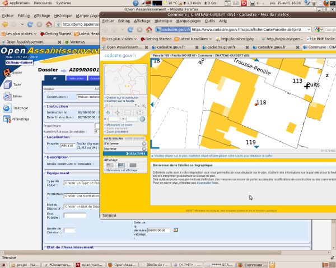Image resolution: width=336 pixels, height=268 pixels.
Task: Select the hand pan tool
Action: (x=108, y=112)
